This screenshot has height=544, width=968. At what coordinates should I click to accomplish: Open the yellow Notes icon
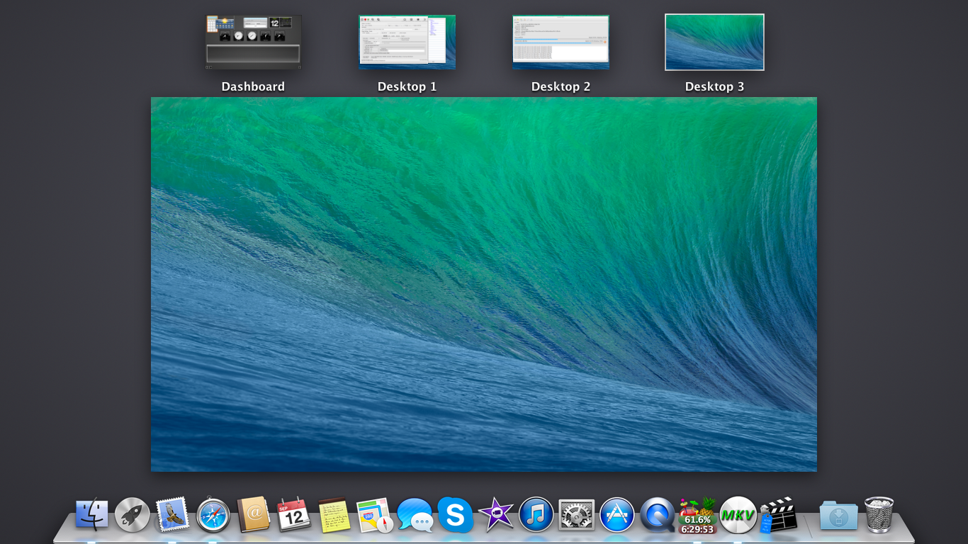[x=334, y=515]
